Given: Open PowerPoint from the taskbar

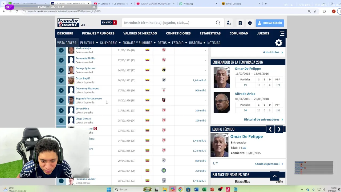Looking at the screenshot, I should (x=212, y=189).
